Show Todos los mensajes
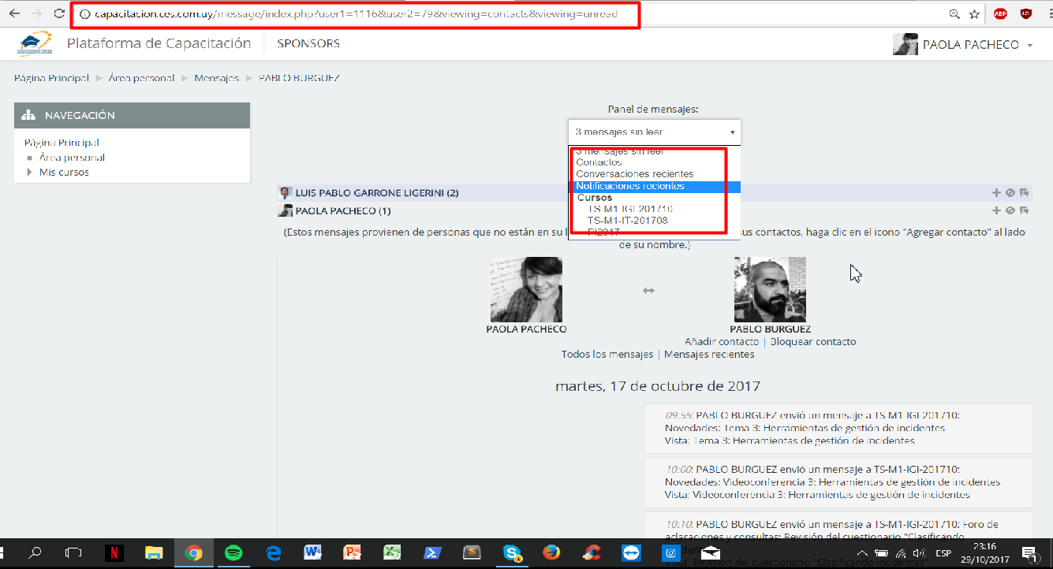Viewport: 1053px width, 569px height. click(607, 354)
